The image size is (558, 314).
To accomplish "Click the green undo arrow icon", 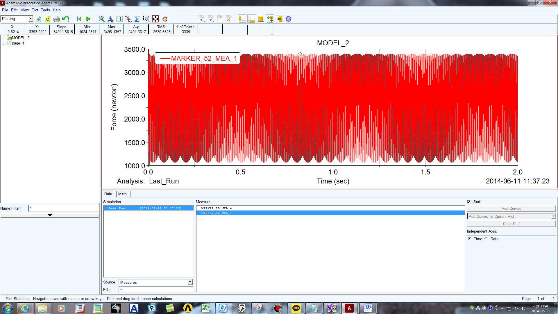I will coord(66,19).
